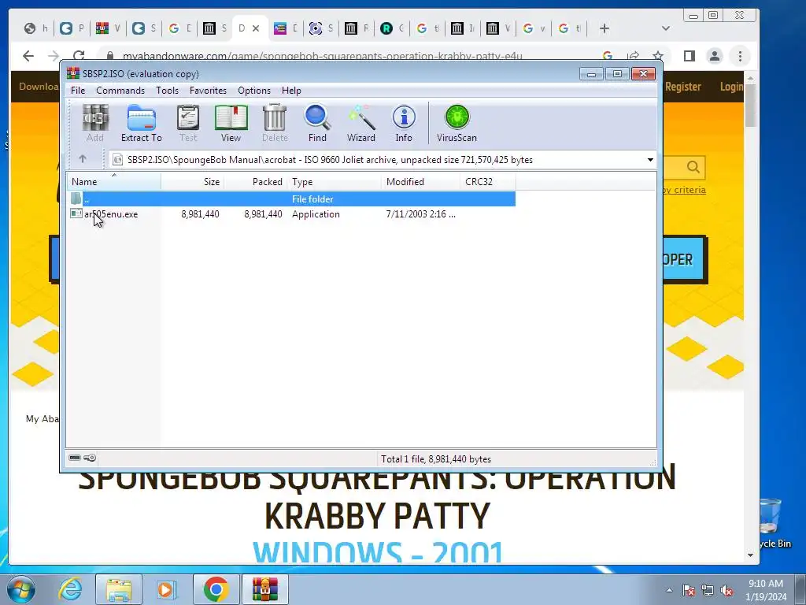Click the Action Center flag tray icon
Image resolution: width=806 pixels, height=605 pixels.
[x=688, y=590]
